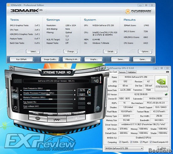This screenshot has height=154, width=173.
Task: Click the fan speed arrow icon
Action: coord(89,103)
